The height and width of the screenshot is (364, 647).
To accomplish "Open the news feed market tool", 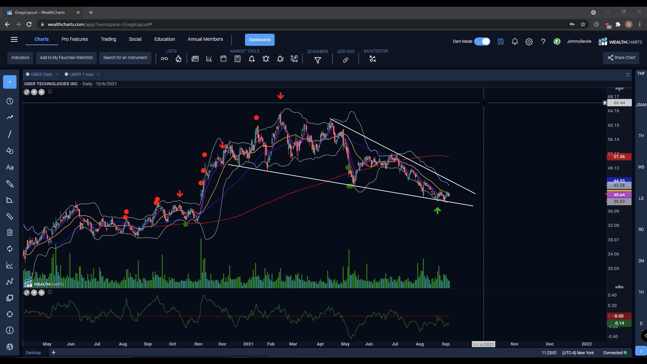I will [x=195, y=59].
